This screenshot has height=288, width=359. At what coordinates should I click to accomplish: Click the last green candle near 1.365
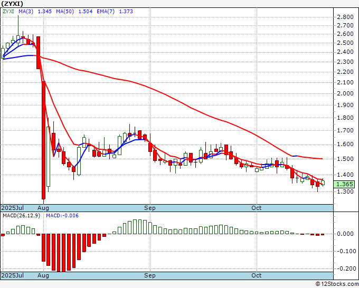pyautogui.click(x=323, y=183)
